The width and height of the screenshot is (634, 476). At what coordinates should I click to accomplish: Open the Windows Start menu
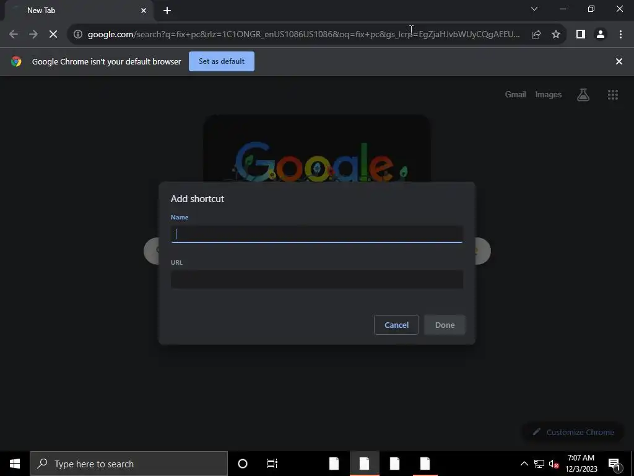(15, 464)
